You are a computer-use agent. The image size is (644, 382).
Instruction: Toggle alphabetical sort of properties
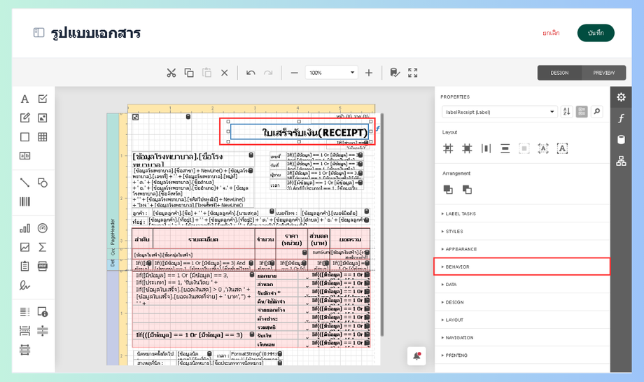(567, 112)
